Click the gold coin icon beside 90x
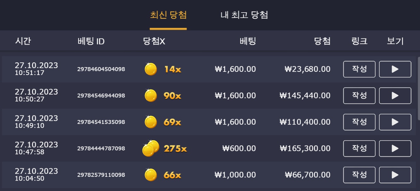420x191 pixels. tap(151, 95)
